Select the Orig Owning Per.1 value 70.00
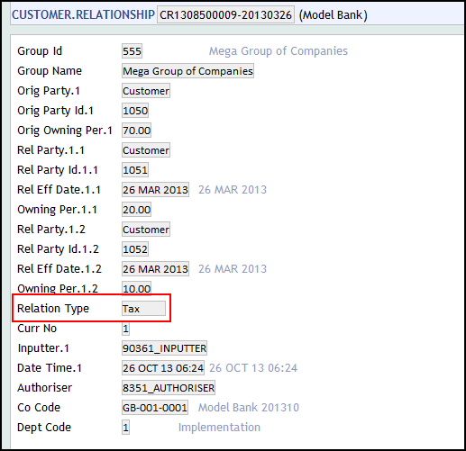This screenshot has width=466, height=451. coord(136,131)
